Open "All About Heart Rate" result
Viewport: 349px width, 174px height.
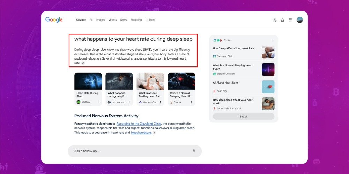[225, 82]
